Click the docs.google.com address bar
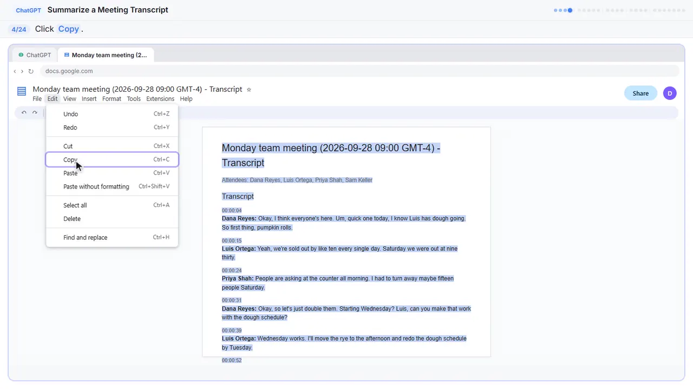 click(359, 71)
